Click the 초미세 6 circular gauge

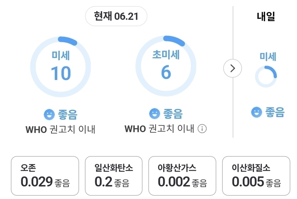(166, 66)
